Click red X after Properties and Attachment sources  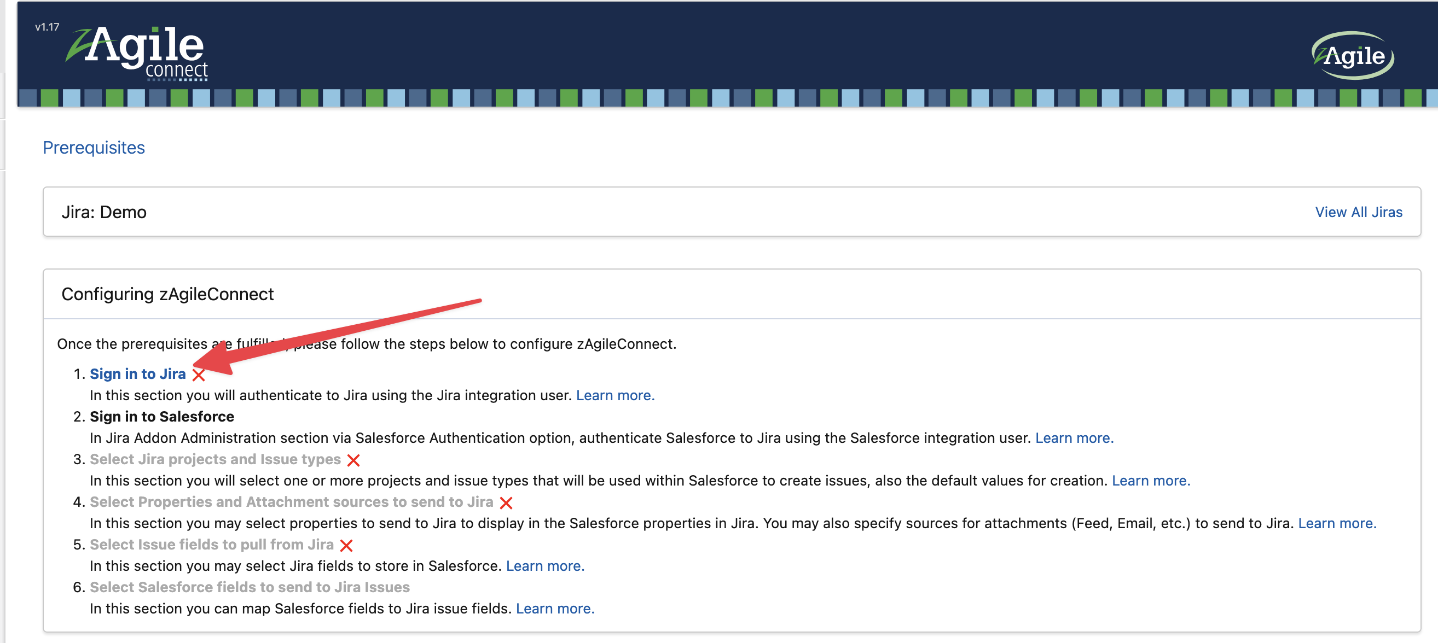coord(506,502)
